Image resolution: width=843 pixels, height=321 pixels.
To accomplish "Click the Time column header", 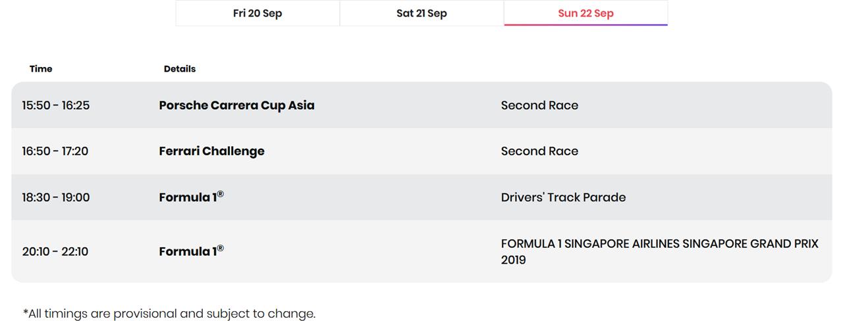I will tap(41, 68).
